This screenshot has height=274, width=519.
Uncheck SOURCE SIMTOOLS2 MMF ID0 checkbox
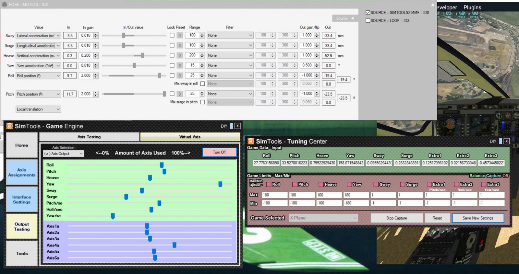coord(368,13)
